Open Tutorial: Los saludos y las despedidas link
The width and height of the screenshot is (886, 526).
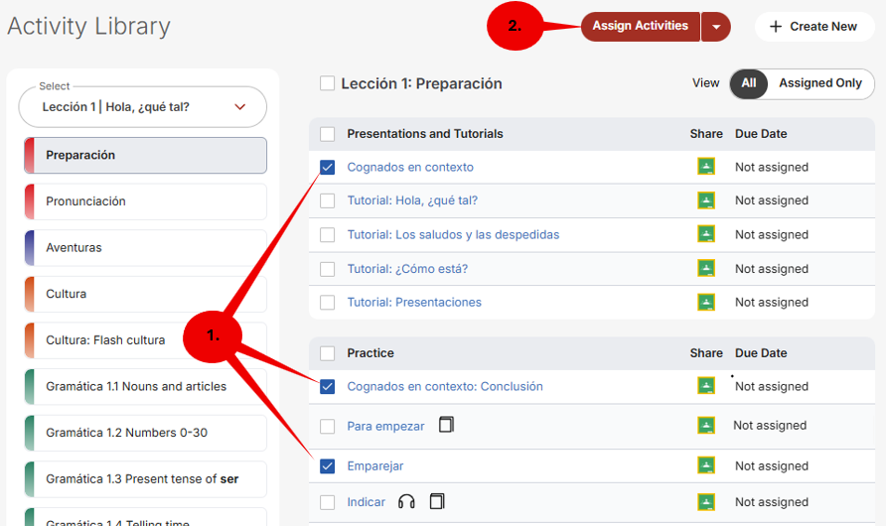(453, 235)
